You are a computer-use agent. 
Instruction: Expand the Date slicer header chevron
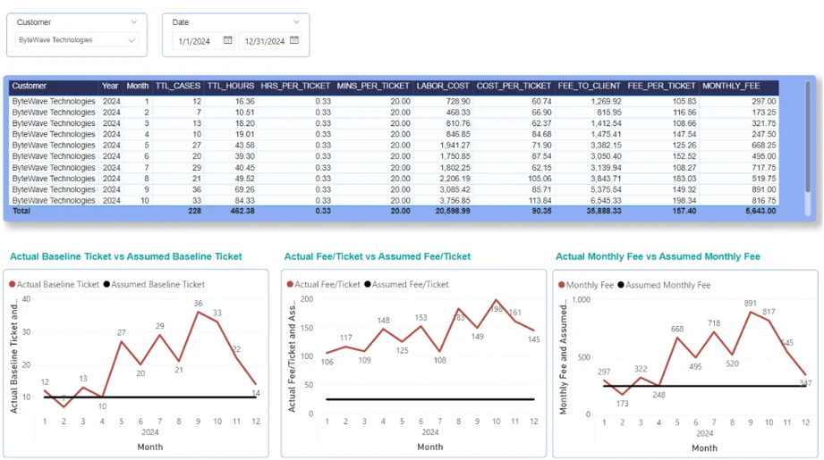pos(296,22)
